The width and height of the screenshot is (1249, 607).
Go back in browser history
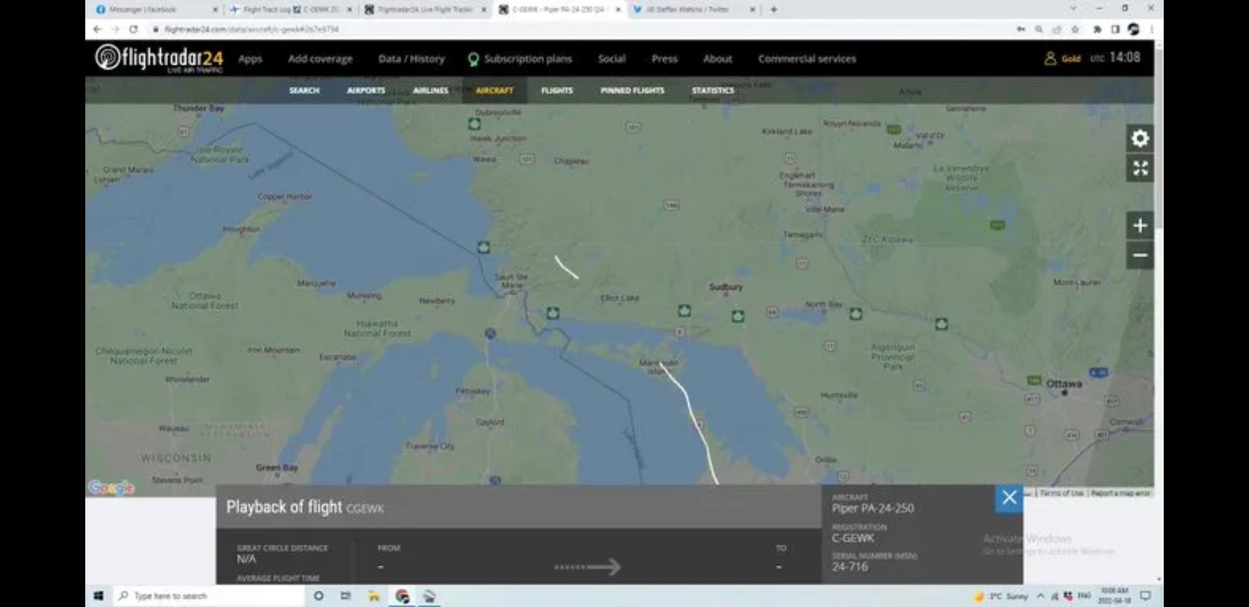click(x=98, y=29)
